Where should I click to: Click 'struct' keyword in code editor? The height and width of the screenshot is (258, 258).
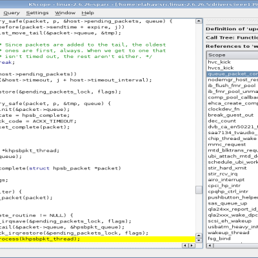tap(39, 168)
